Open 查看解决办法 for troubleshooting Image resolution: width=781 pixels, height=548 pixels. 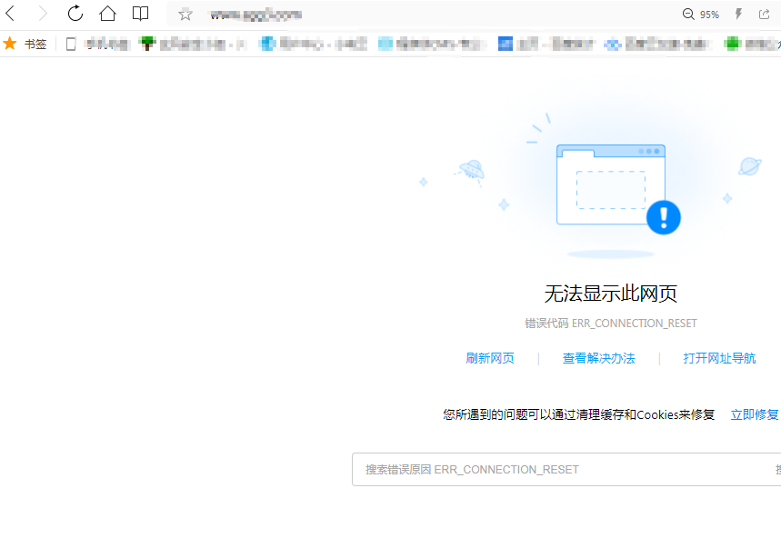pyautogui.click(x=598, y=358)
